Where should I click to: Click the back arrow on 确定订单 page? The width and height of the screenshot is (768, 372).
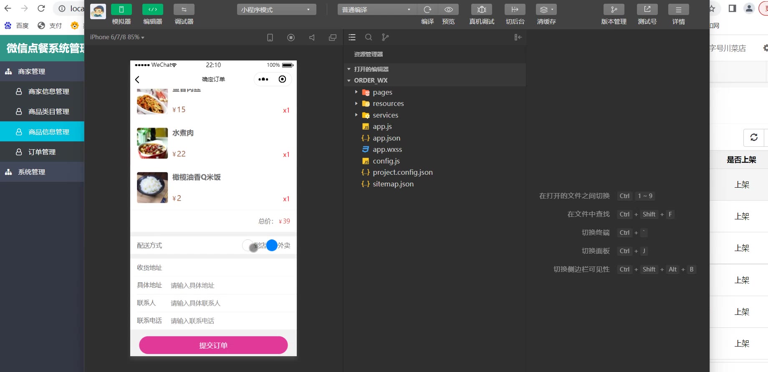point(137,80)
